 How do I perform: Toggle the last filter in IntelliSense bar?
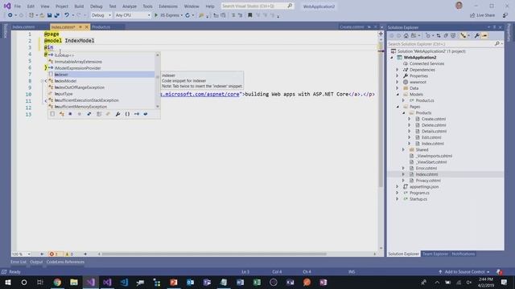click(x=146, y=114)
